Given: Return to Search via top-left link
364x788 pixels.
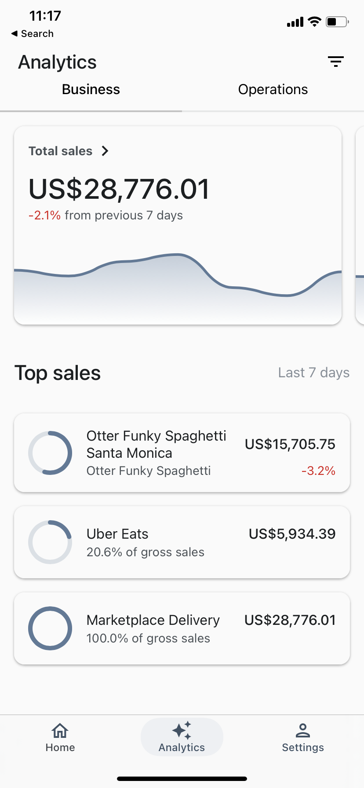Looking at the screenshot, I should coord(37,33).
